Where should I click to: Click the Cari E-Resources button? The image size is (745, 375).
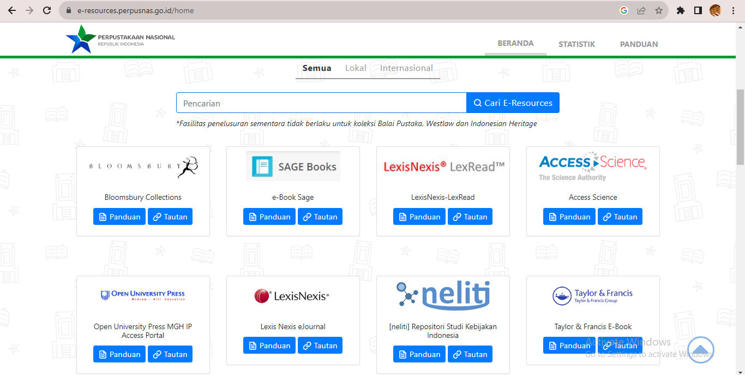513,103
